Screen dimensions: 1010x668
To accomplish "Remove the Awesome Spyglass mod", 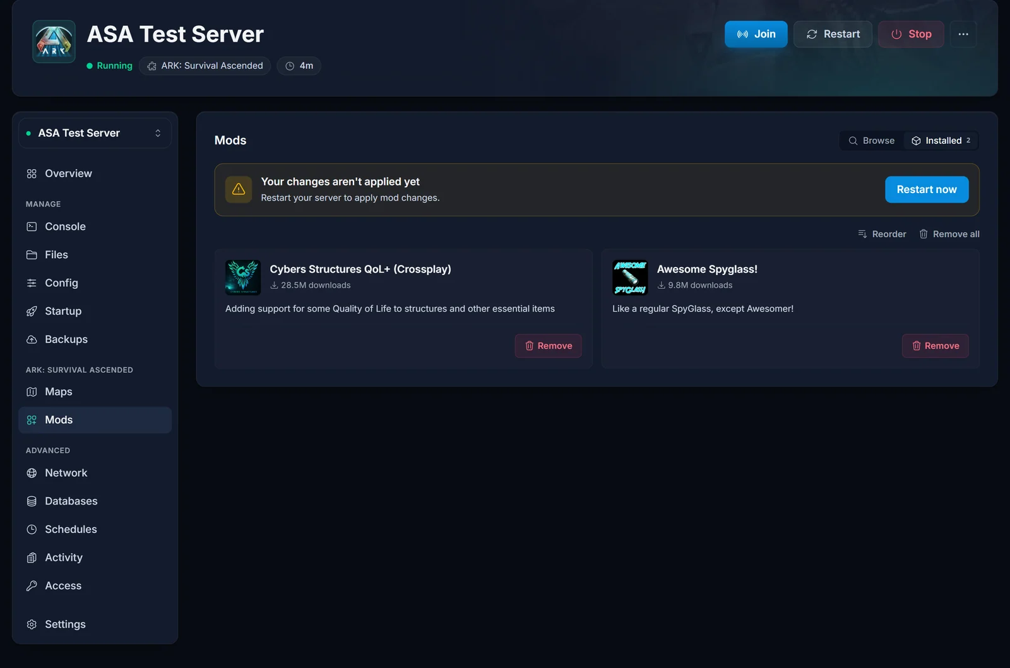I will coord(935,346).
